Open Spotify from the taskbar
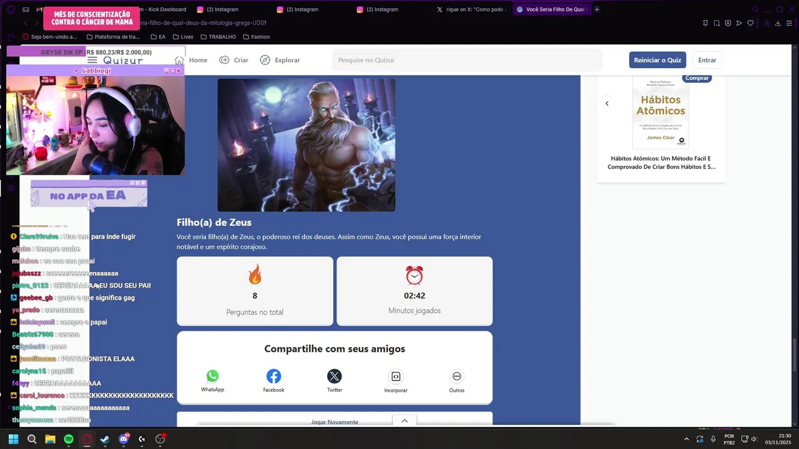 click(69, 439)
